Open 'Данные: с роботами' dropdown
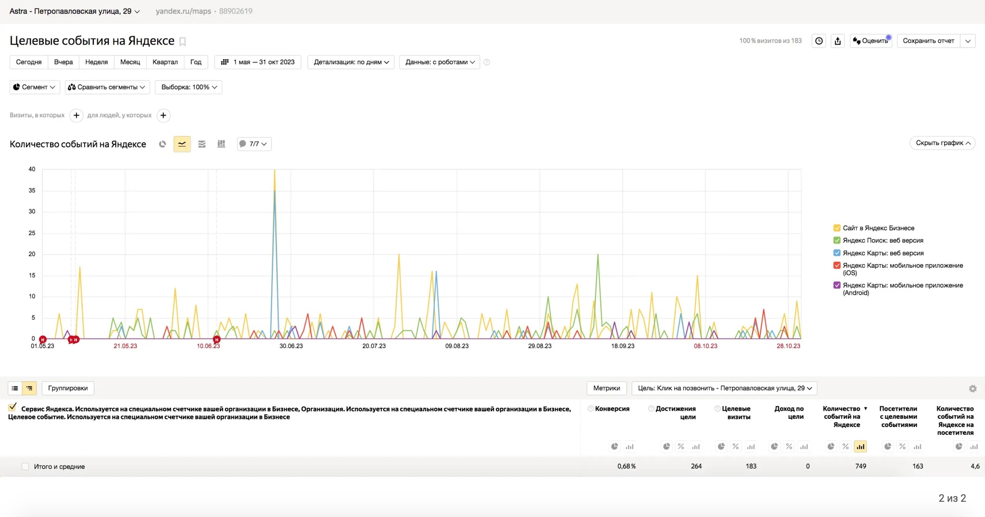This screenshot has width=985, height=517. 440,62
